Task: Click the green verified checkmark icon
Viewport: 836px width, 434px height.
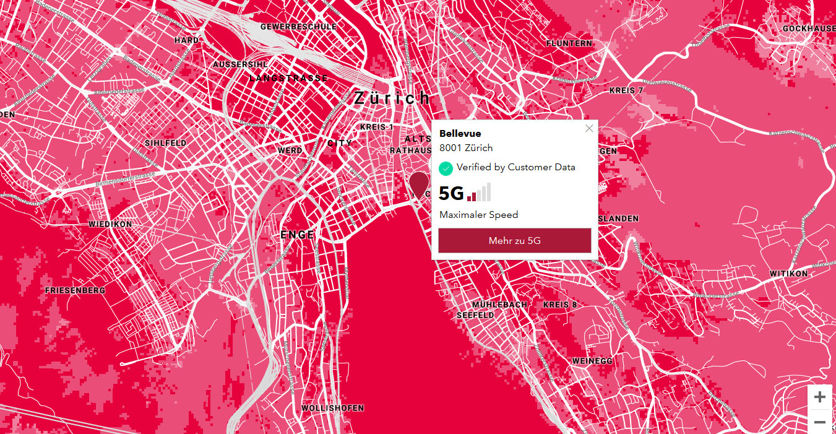Action: 446,168
